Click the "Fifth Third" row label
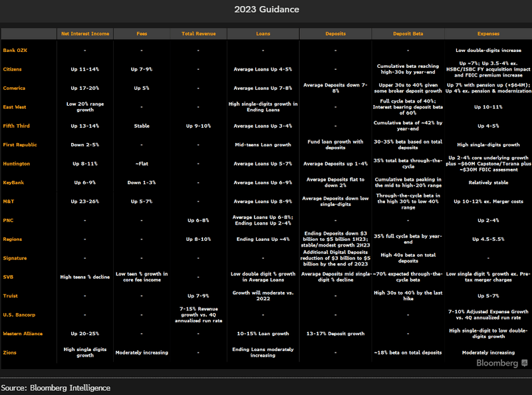The image size is (532, 395). coord(16,126)
